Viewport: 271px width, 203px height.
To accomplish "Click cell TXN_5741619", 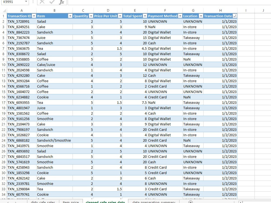I will [22, 162].
